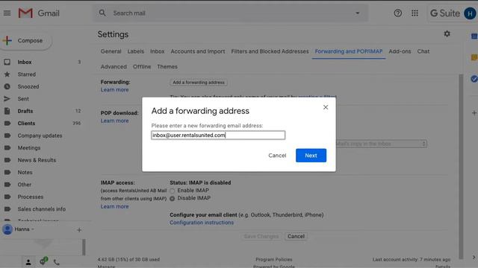Close the Add a forwarding address dialog
The image size is (478, 268).
326,107
